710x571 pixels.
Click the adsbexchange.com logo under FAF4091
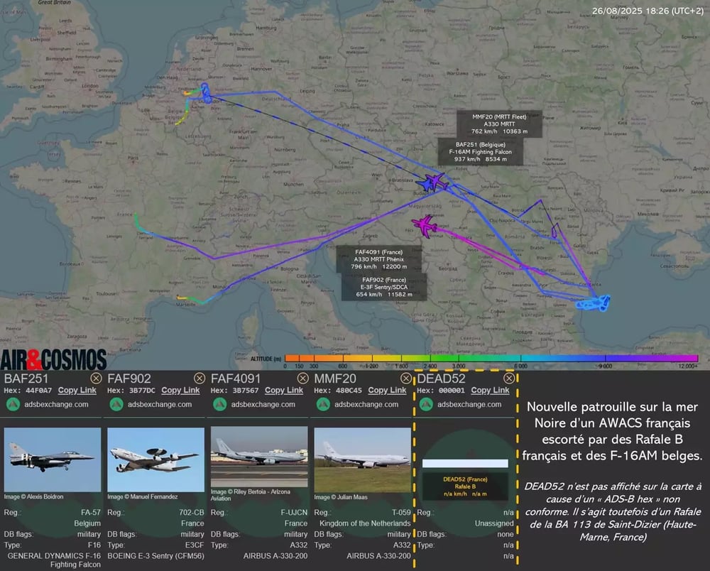[x=220, y=404]
